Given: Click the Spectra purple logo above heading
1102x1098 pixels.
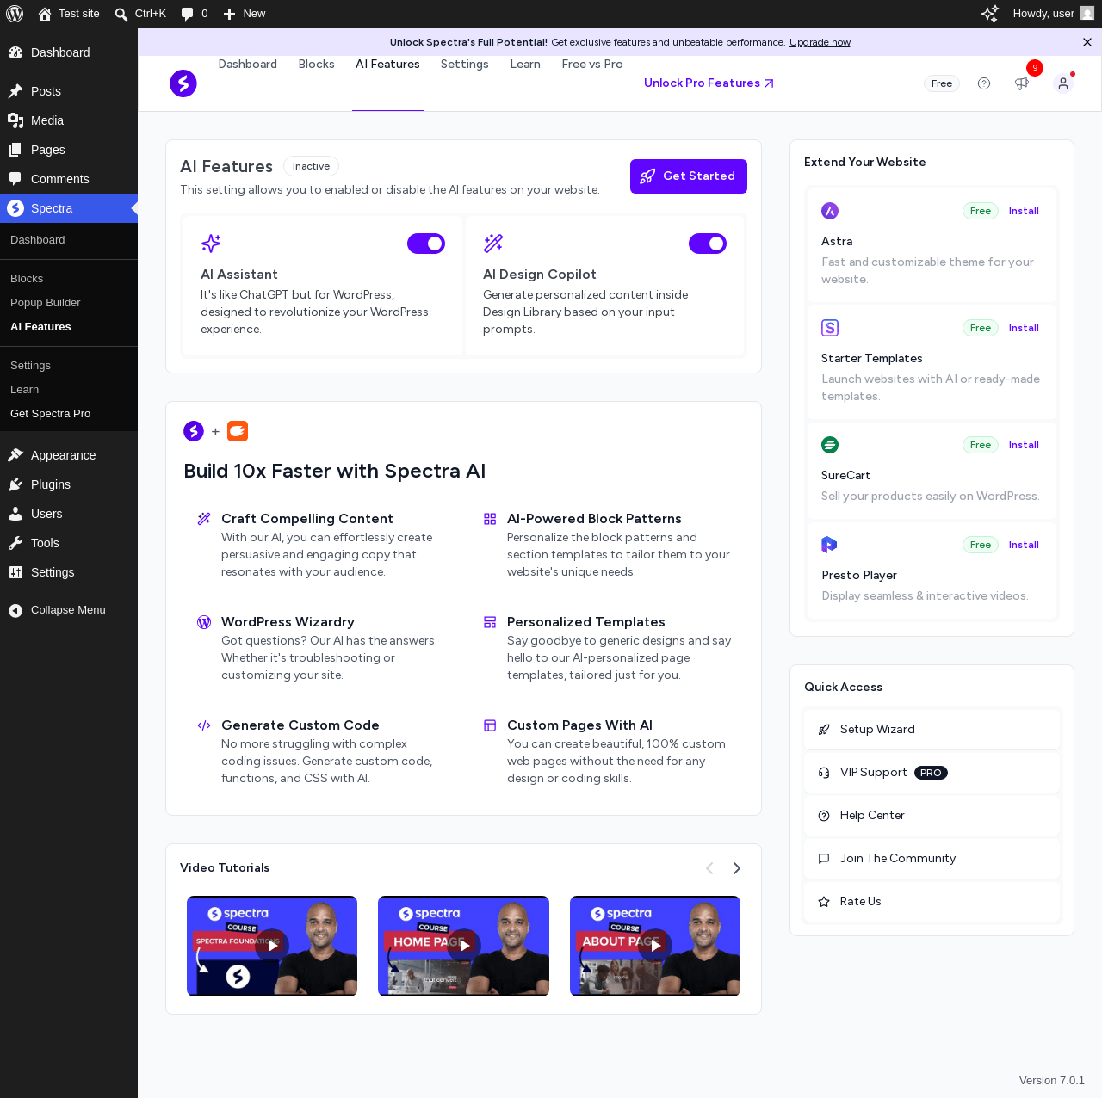Looking at the screenshot, I should coord(194,431).
